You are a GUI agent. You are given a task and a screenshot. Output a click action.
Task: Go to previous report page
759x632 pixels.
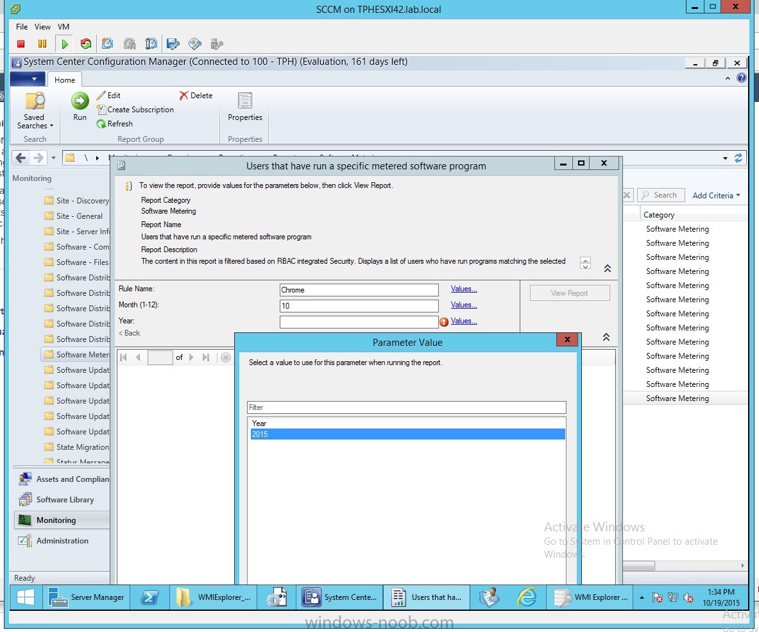click(138, 357)
